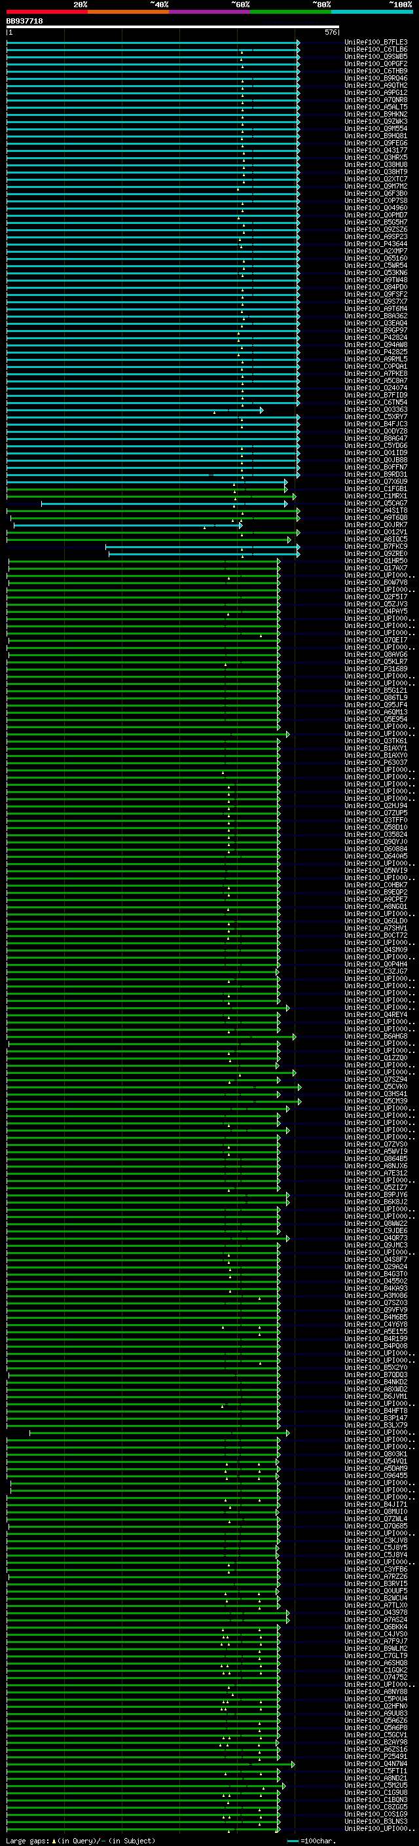
Task: Select the UniRef100_Q43177 label
Action: pyautogui.click(x=376, y=150)
